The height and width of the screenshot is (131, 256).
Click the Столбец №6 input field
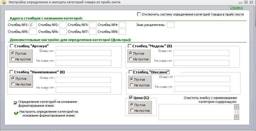[x=63, y=32]
